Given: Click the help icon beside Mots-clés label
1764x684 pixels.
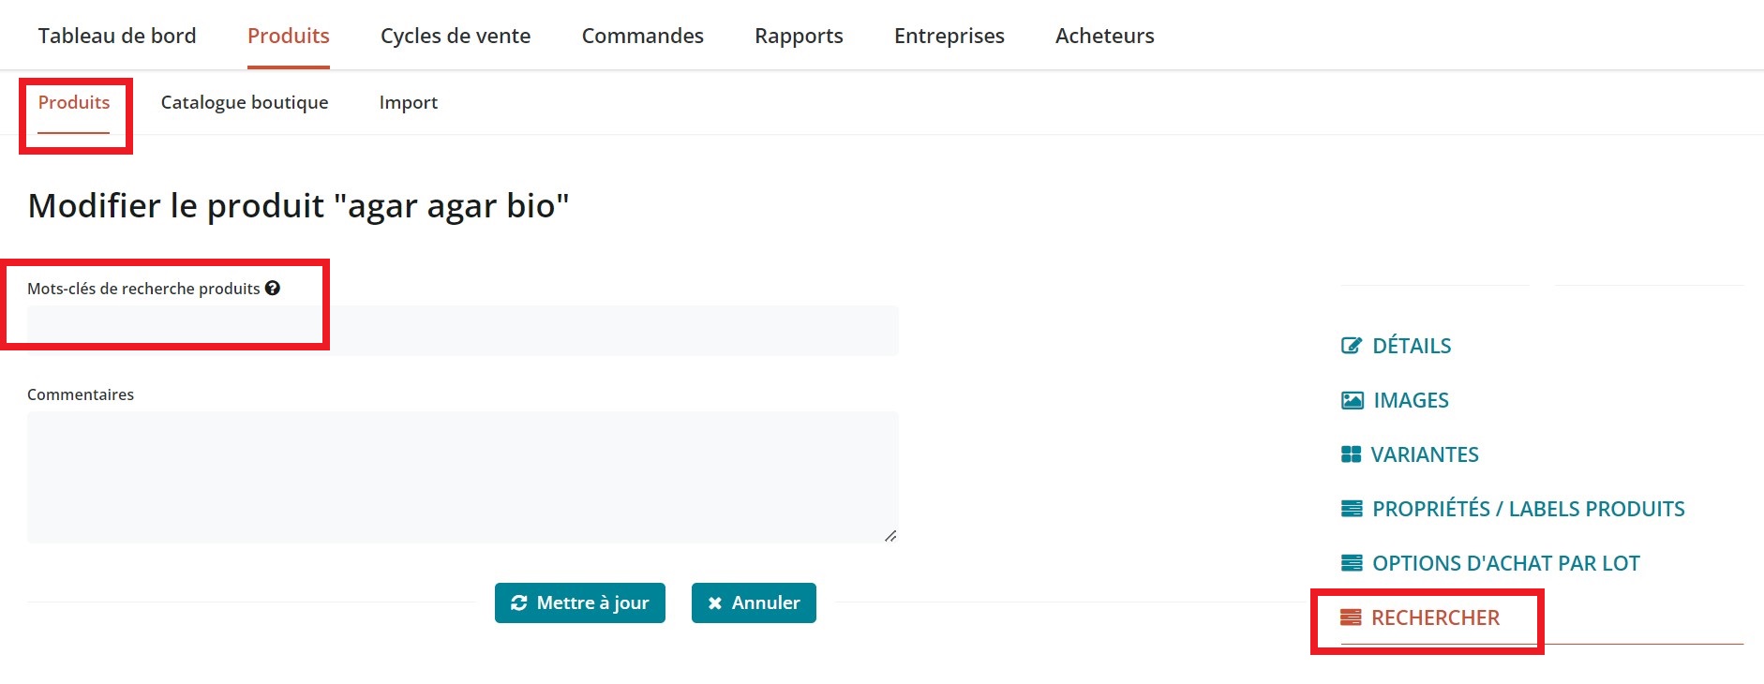Looking at the screenshot, I should (x=273, y=289).
